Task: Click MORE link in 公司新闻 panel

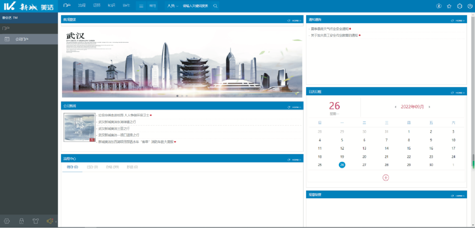Action: 296,107
